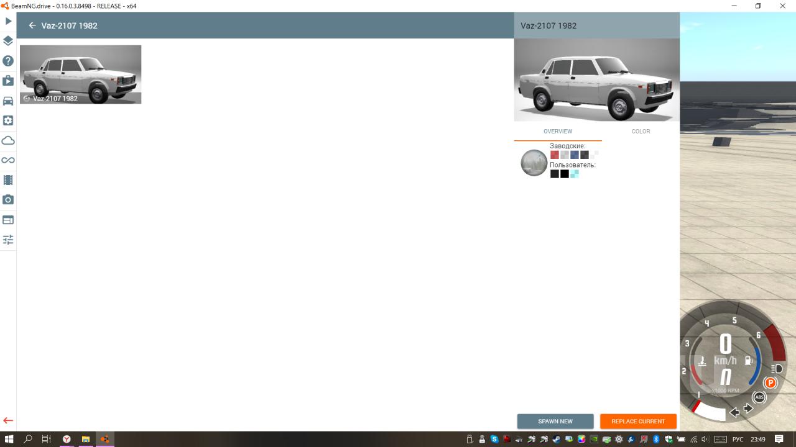This screenshot has height=447, width=796.
Task: Open the Windows Start menu
Action: 9,439
